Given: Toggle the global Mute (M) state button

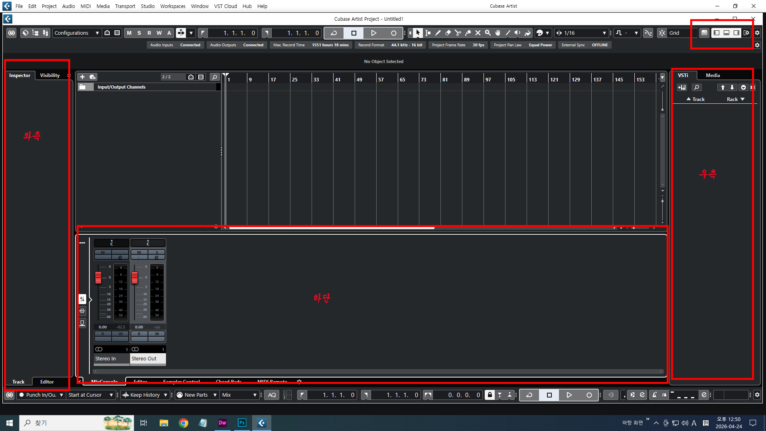Looking at the screenshot, I should [x=129, y=33].
